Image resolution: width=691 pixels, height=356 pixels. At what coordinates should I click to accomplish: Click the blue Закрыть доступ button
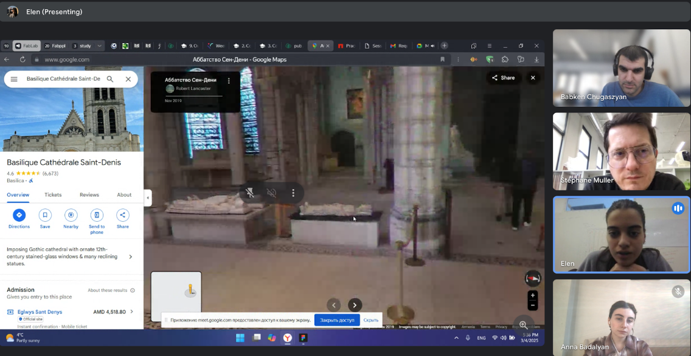(337, 320)
